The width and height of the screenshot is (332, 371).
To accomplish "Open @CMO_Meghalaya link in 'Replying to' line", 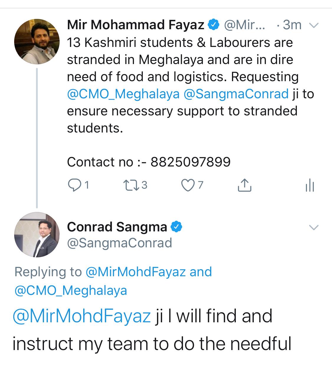I will click(x=71, y=290).
